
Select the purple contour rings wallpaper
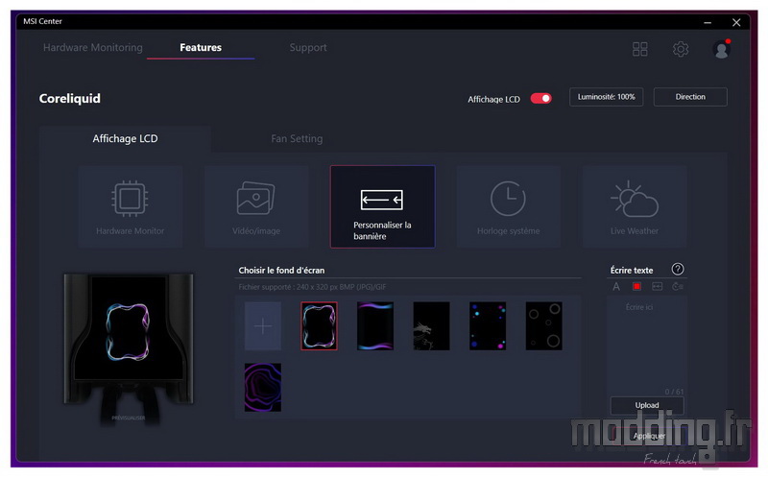[x=263, y=388]
